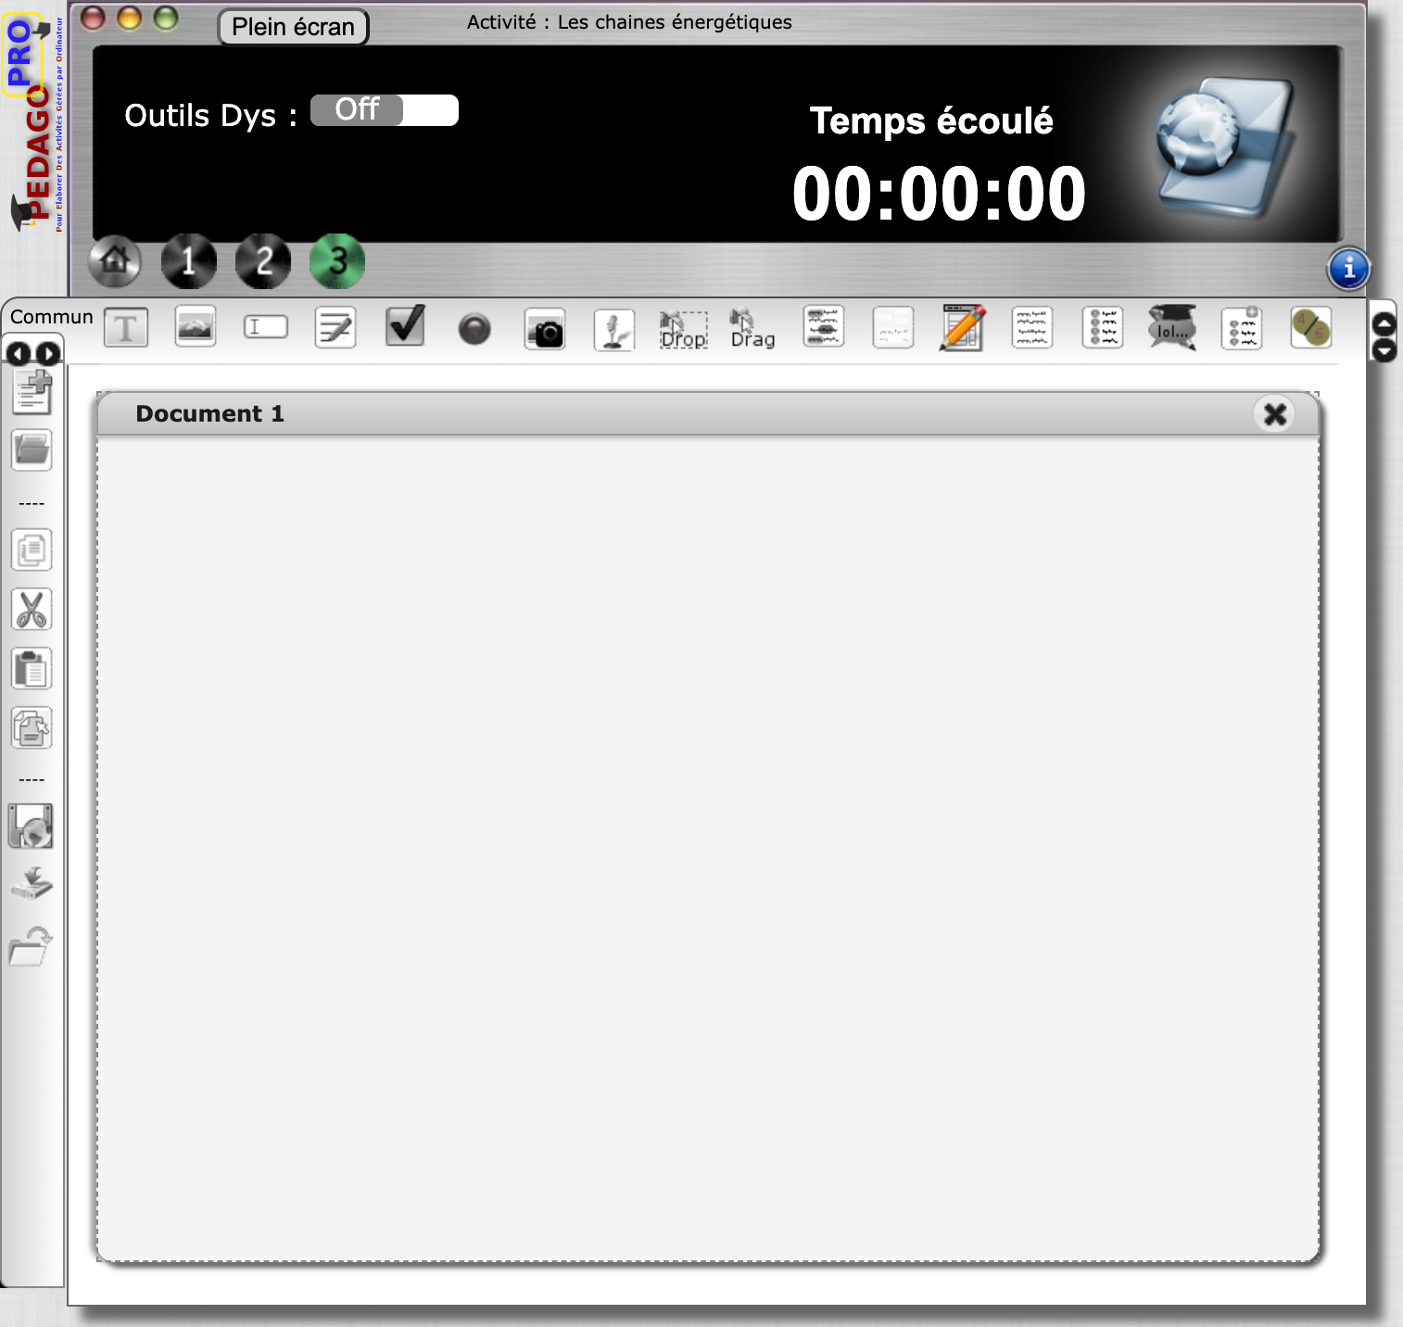Select the checkbox tool with checkmark

coord(405,326)
